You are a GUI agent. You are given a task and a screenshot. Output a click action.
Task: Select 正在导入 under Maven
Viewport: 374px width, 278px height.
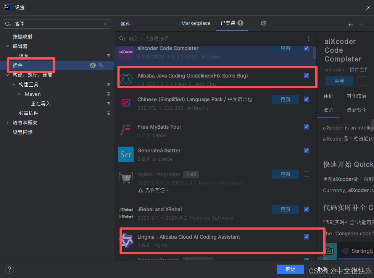tap(41, 103)
